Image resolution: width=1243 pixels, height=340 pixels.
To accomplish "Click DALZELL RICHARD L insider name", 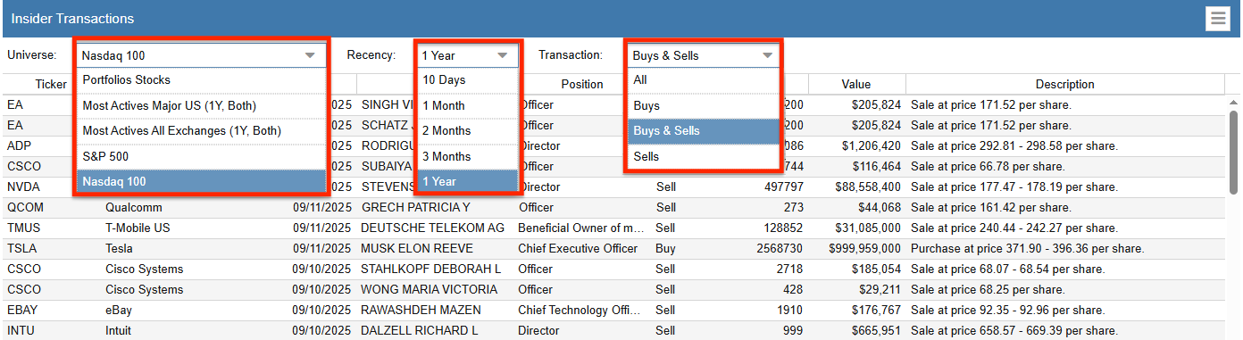I will tap(419, 330).
